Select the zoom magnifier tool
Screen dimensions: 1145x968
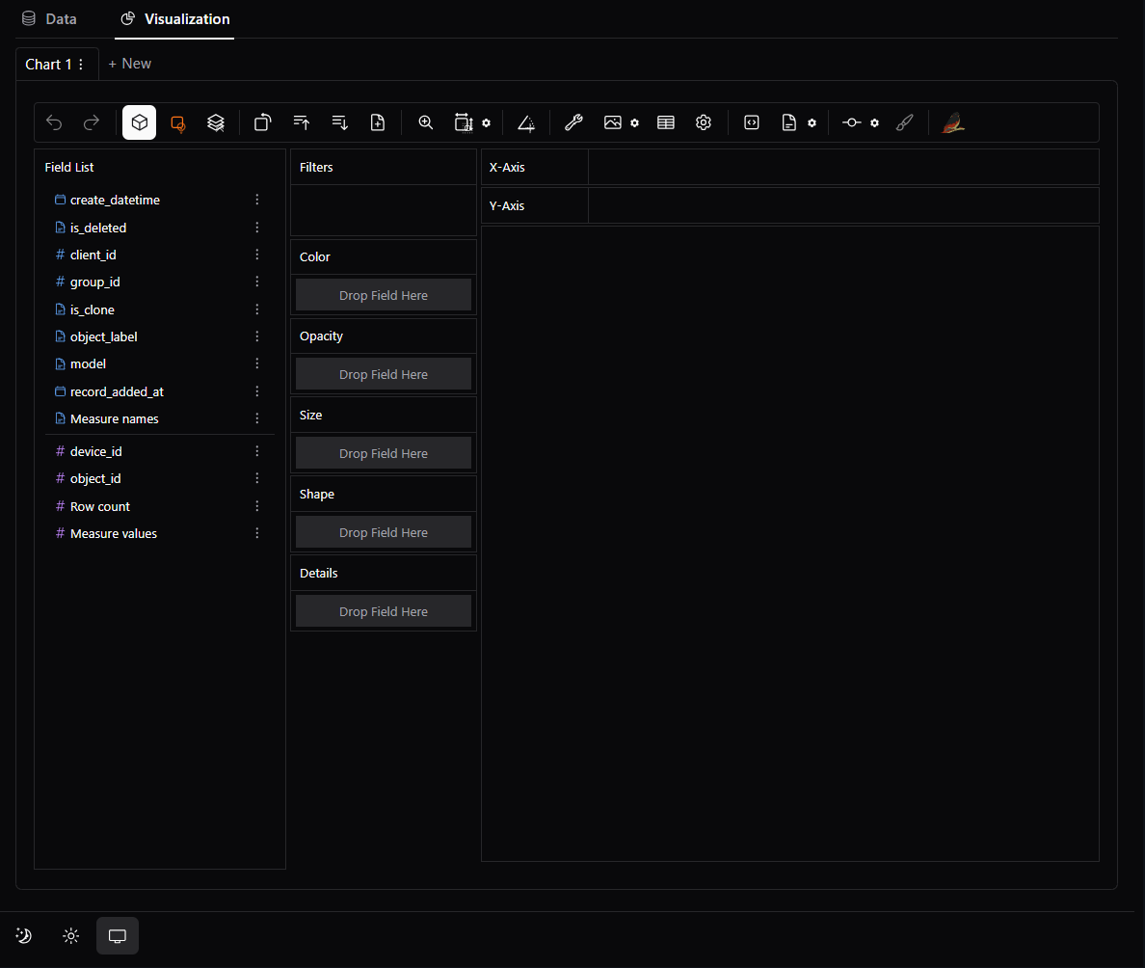pos(425,122)
